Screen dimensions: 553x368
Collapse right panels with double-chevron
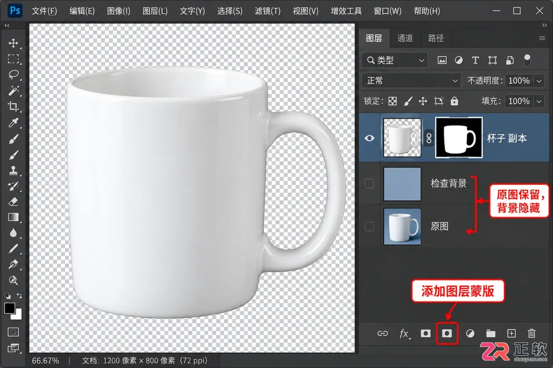[x=544, y=25]
